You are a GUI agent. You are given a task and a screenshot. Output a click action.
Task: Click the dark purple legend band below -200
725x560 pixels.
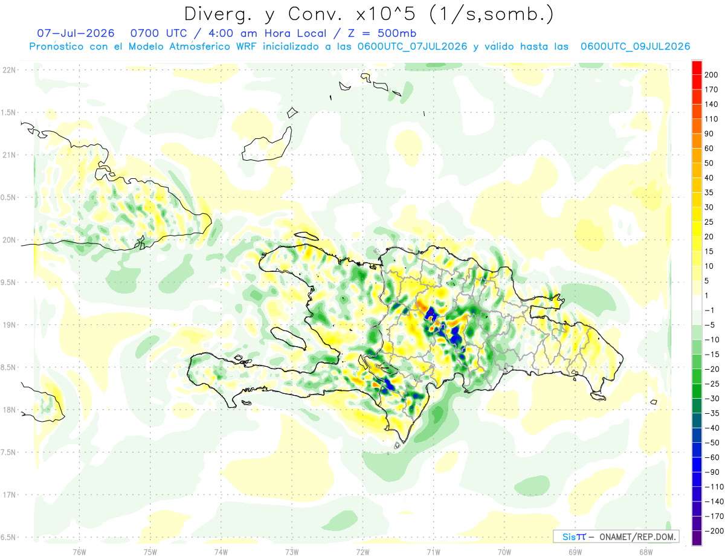click(697, 538)
